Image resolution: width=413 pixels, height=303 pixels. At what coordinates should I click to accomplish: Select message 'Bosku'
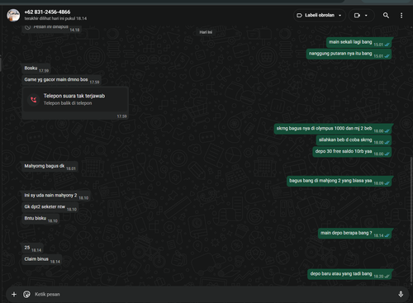pyautogui.click(x=36, y=69)
